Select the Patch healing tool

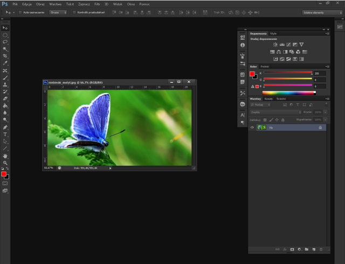(5, 70)
